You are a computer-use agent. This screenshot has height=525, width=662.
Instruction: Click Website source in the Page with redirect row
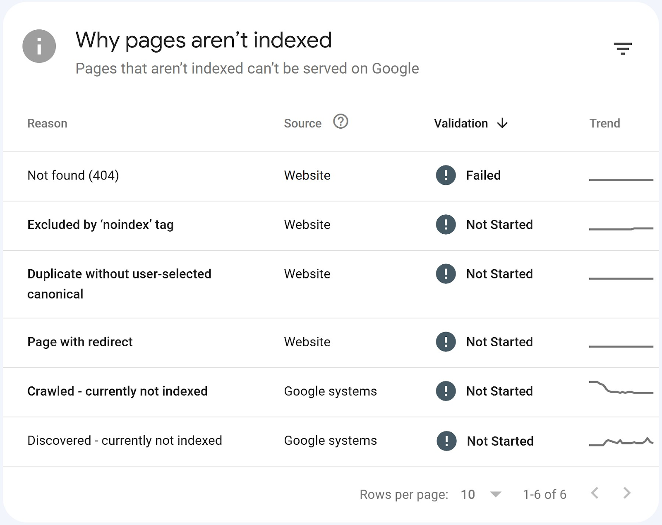tap(307, 342)
